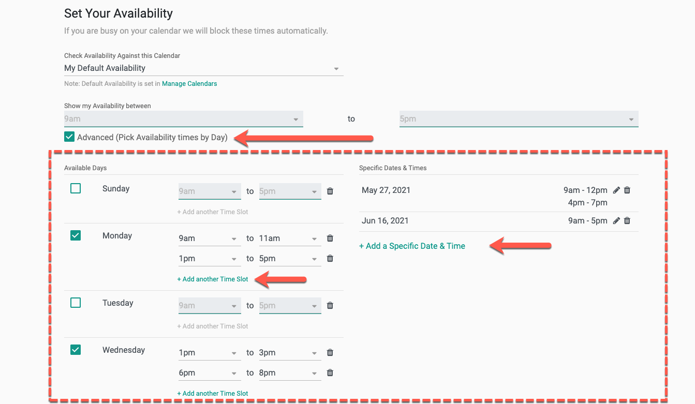The height and width of the screenshot is (404, 695).
Task: Edit the Jun 16, 2021 specific date
Action: click(x=616, y=220)
